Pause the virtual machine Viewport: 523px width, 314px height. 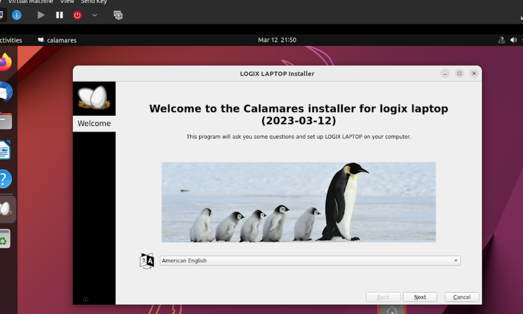click(60, 15)
